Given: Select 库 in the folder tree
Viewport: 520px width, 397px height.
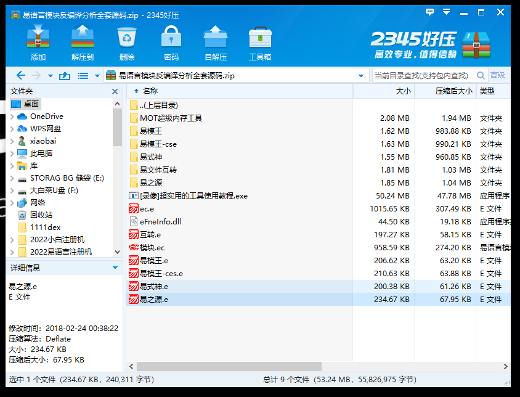Looking at the screenshot, I should pyautogui.click(x=34, y=166).
